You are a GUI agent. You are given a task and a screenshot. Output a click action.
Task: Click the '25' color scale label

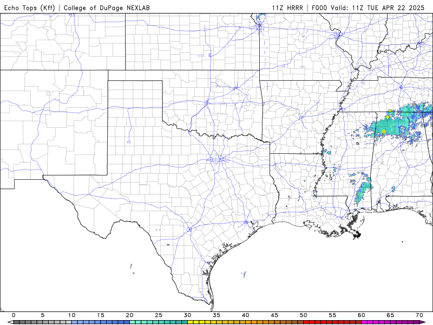click(159, 315)
